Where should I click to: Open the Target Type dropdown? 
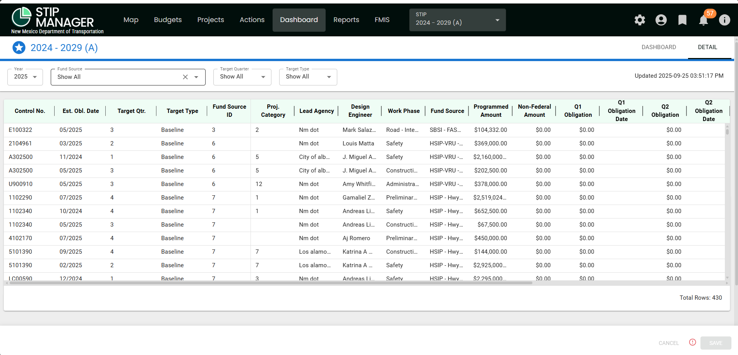(308, 77)
